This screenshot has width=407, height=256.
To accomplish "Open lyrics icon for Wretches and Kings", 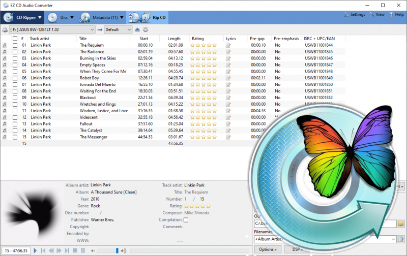I will [x=228, y=104].
